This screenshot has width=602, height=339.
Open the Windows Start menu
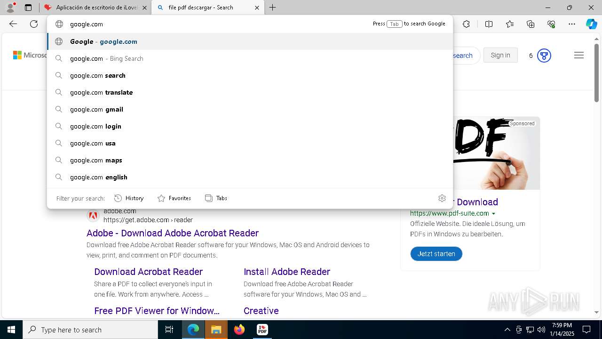[x=11, y=330]
